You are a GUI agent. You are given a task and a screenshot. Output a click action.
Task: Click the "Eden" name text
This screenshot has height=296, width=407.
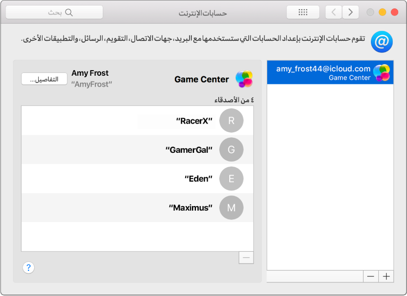click(x=198, y=179)
